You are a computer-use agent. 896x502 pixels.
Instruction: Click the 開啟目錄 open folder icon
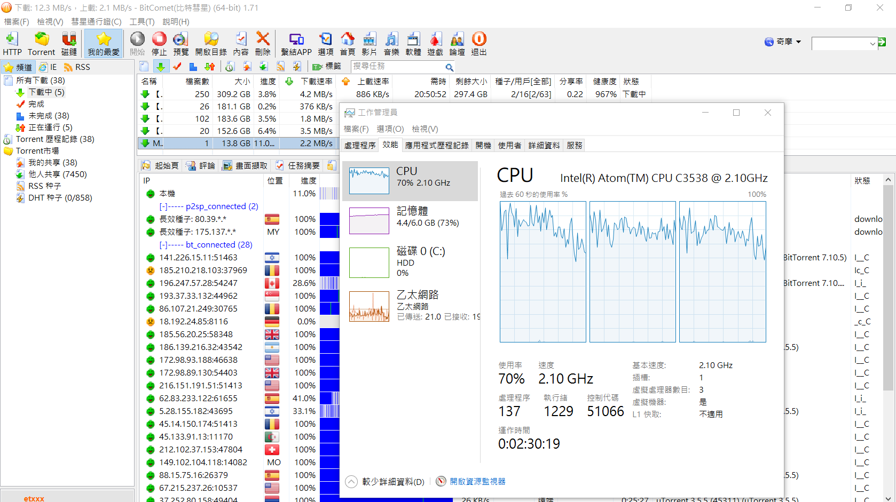tap(211, 44)
